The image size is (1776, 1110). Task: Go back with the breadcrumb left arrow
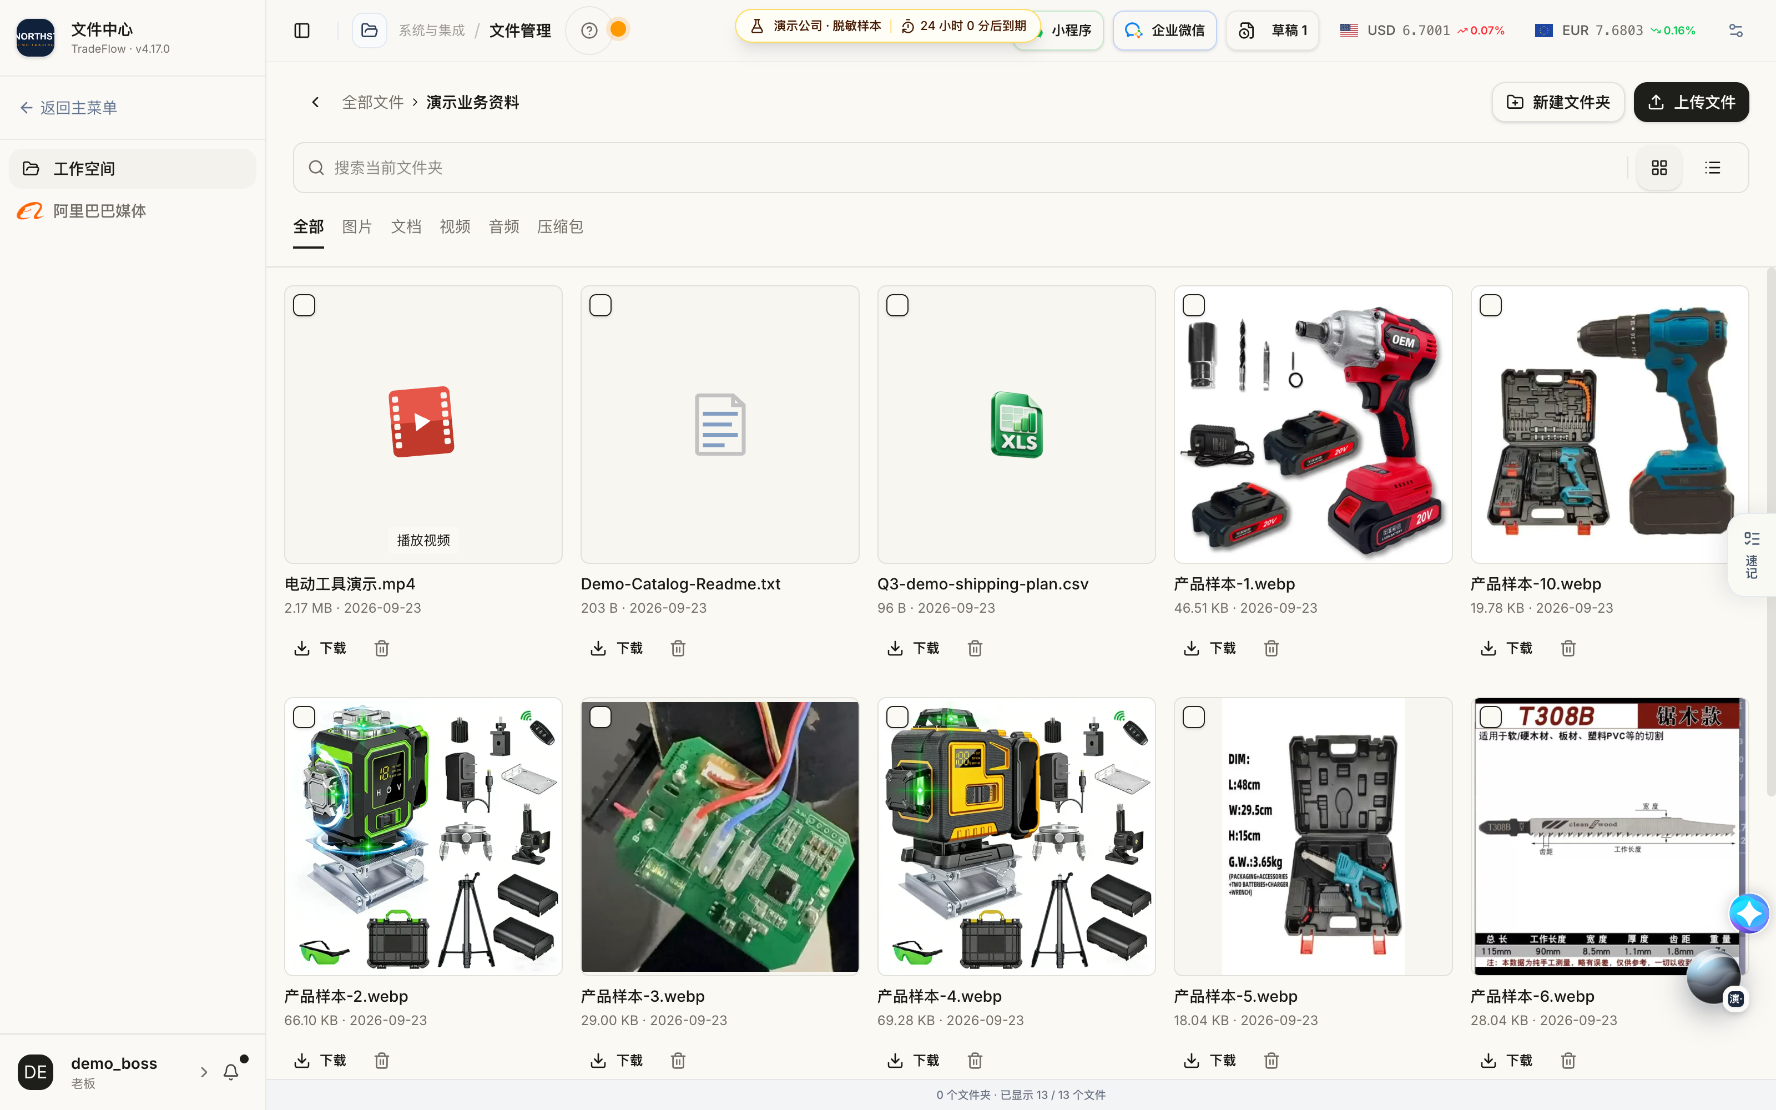pyautogui.click(x=316, y=102)
